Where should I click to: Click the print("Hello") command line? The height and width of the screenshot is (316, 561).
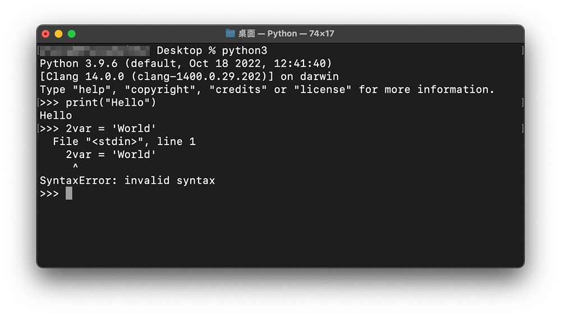click(98, 103)
